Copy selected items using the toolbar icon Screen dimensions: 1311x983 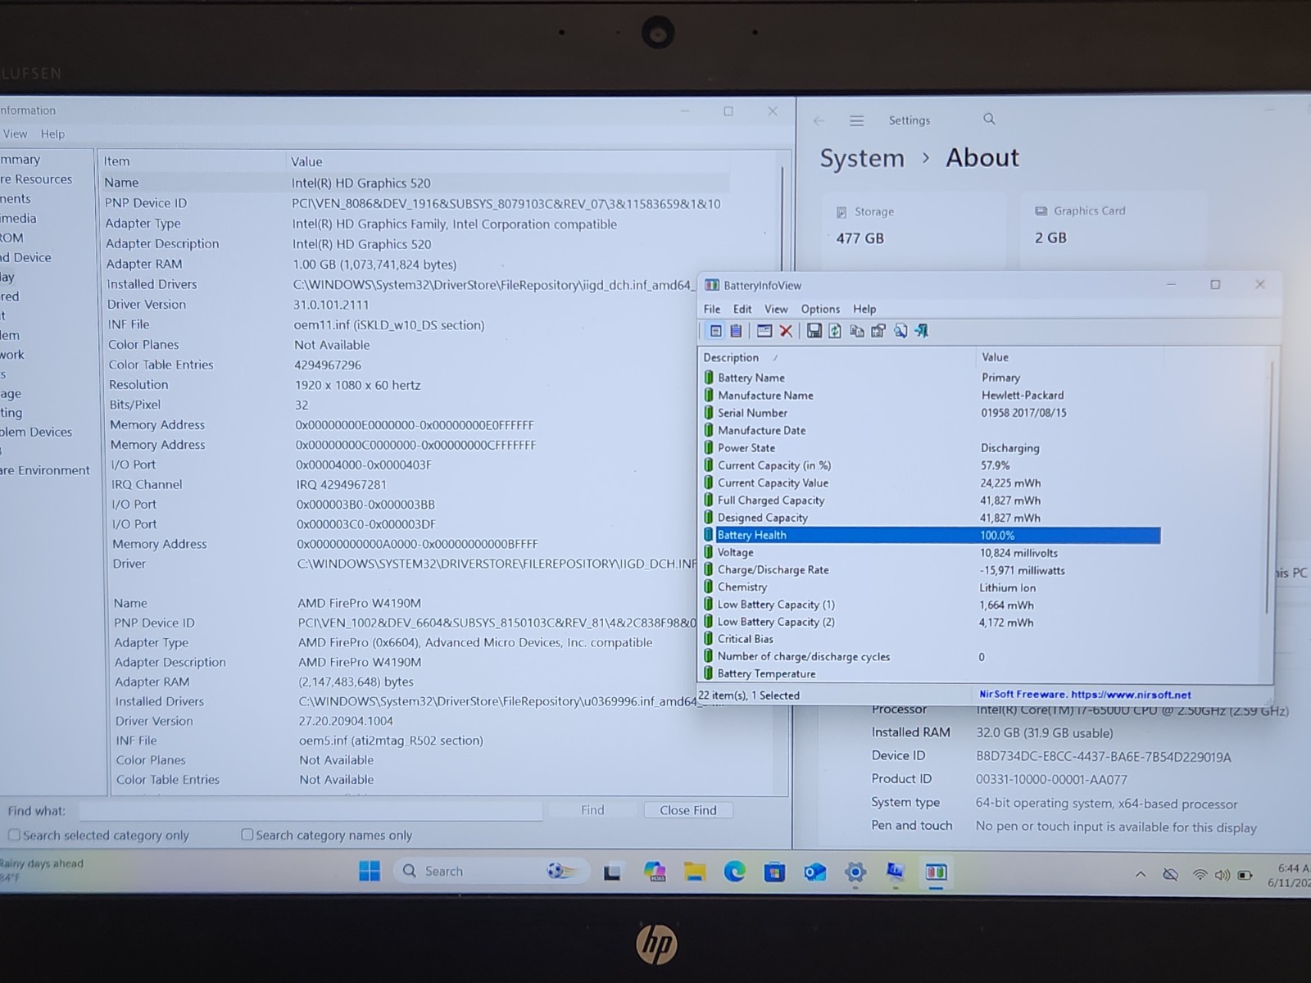tap(856, 331)
